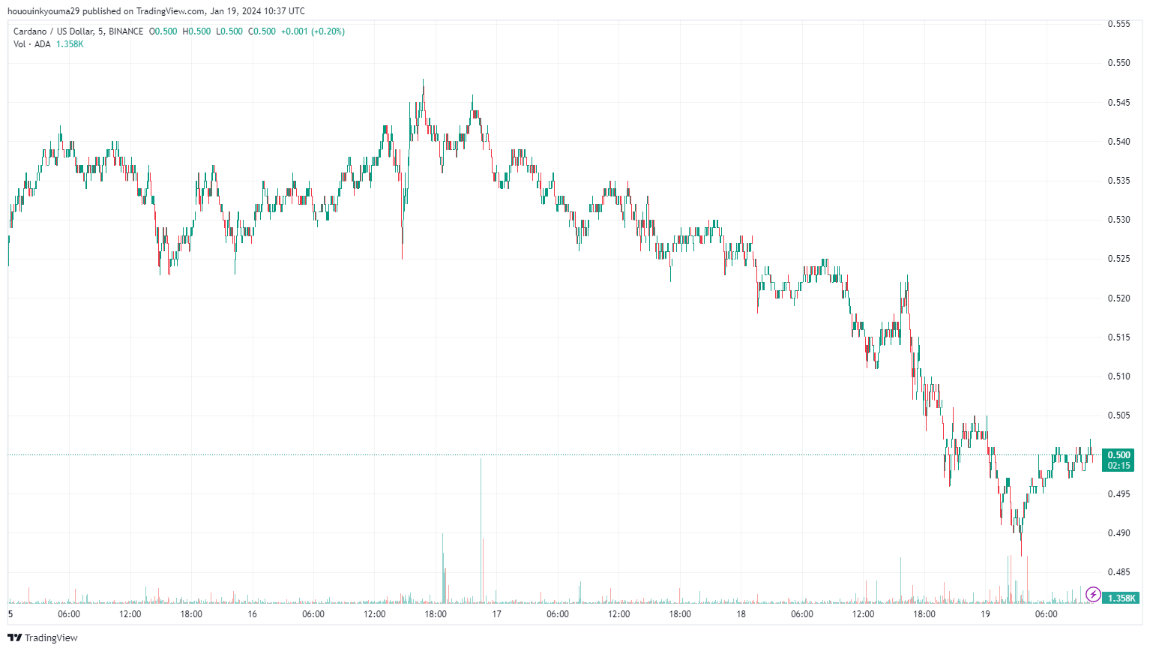
Task: Click the 0.525 price axis label
Action: [1119, 259]
